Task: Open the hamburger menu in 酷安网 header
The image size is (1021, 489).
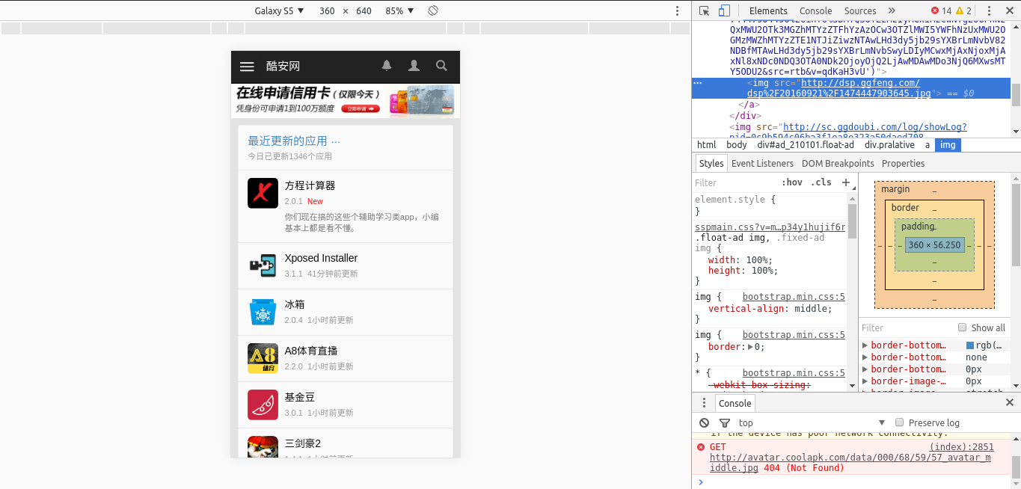Action: click(247, 67)
